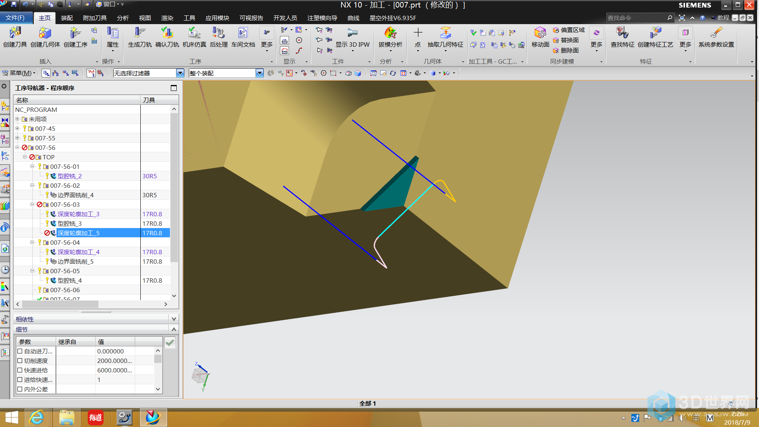Click the 名称 column header
The height and width of the screenshot is (427, 759).
[x=77, y=100]
